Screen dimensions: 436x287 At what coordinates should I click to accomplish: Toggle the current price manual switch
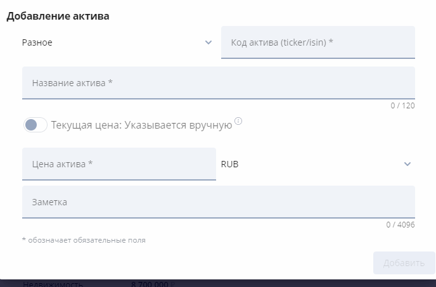coord(35,125)
